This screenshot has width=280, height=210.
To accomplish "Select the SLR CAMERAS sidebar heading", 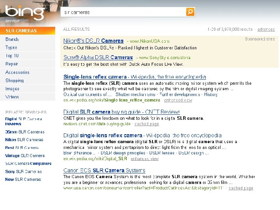I will (28, 31).
